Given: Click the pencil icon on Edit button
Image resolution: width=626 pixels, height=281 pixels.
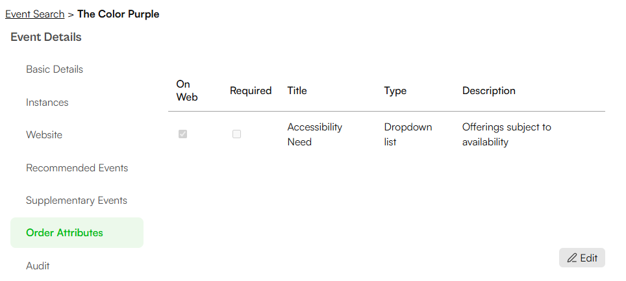Looking at the screenshot, I should 572,258.
